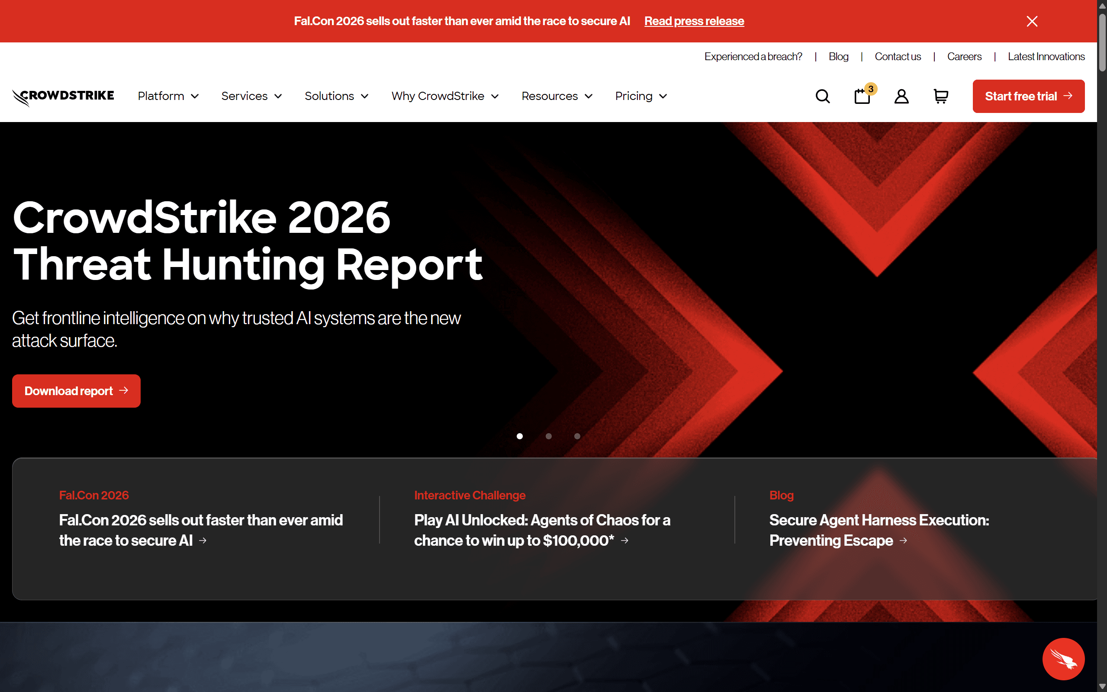Visit the Blog link in top bar
This screenshot has width=1107, height=692.
tap(838, 56)
